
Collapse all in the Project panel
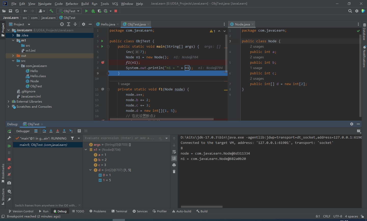click(x=75, y=24)
